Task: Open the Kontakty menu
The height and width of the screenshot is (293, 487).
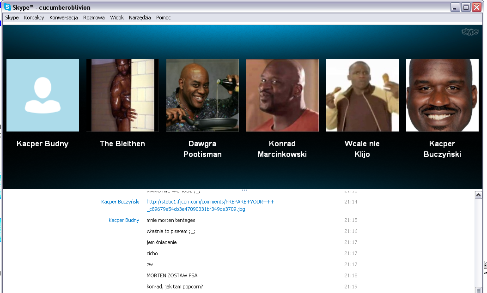Action: click(34, 18)
